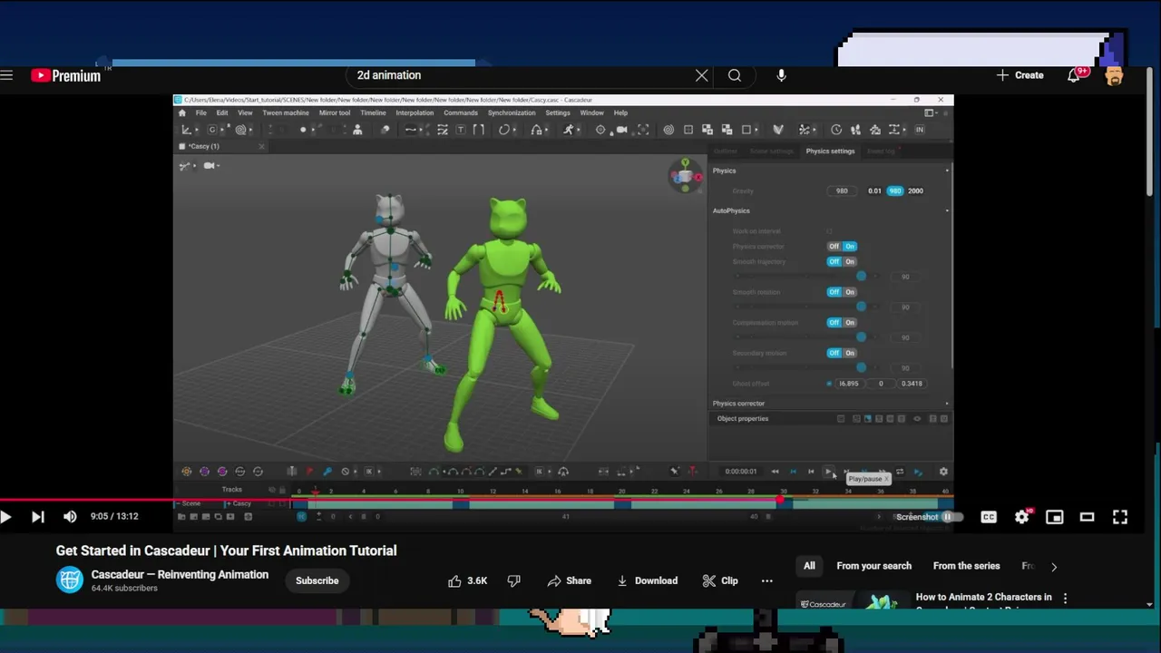Open the Cascadeur File menu
1161x653 pixels.
point(200,113)
